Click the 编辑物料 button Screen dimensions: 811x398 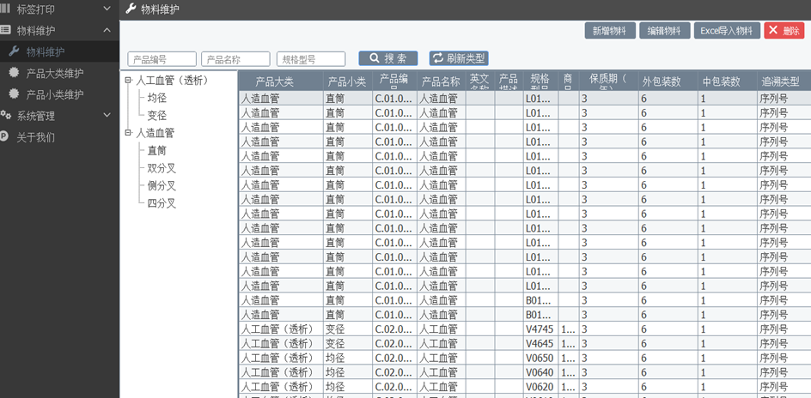[x=664, y=31]
